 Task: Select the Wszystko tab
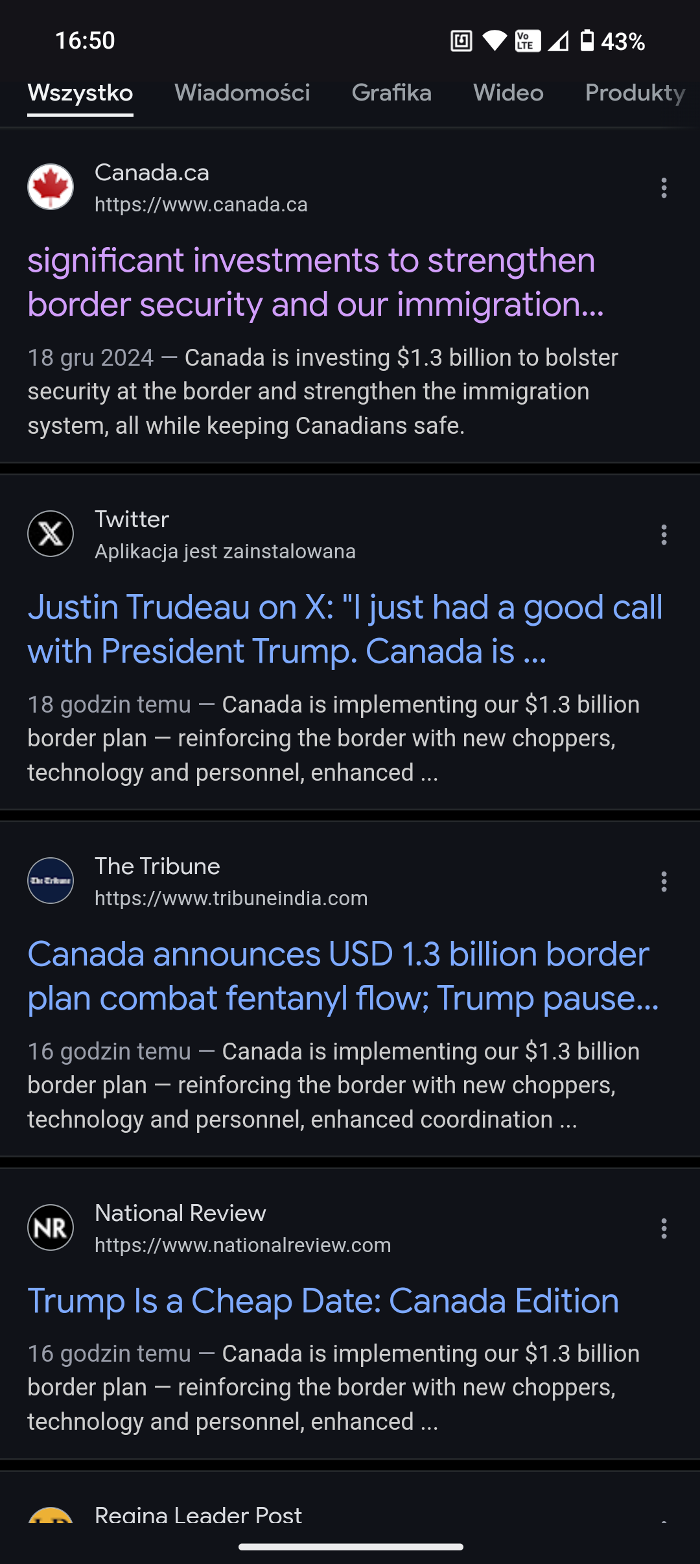point(80,93)
